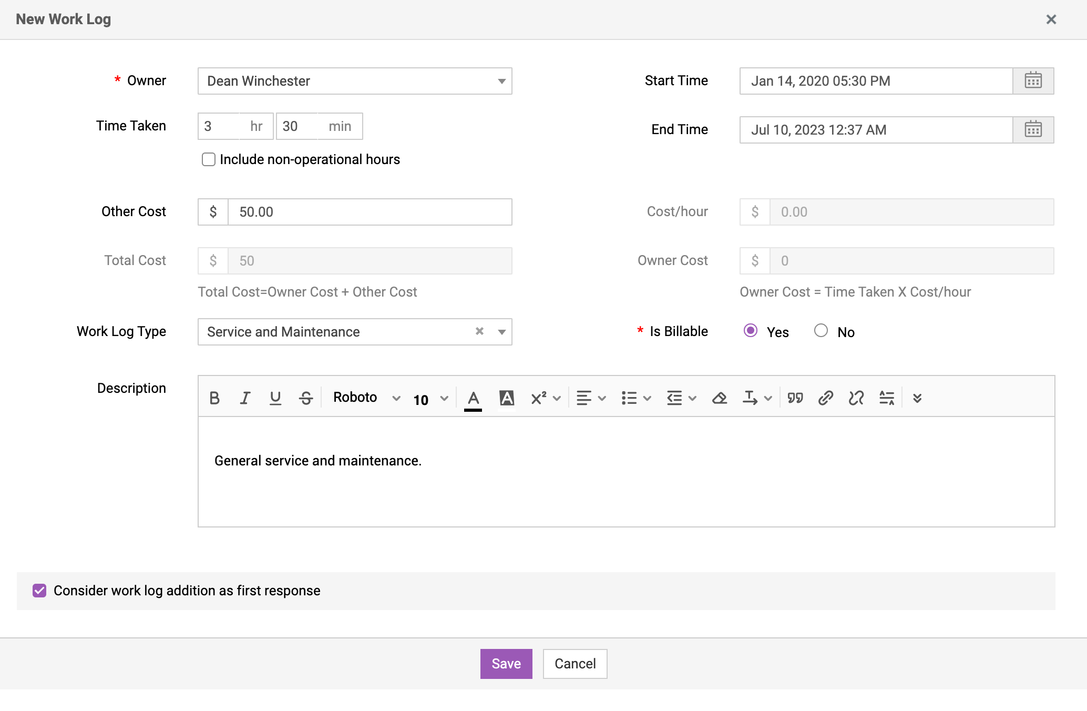The width and height of the screenshot is (1087, 711).
Task: Expand the Roboto font family dropdown
Action: pos(366,398)
